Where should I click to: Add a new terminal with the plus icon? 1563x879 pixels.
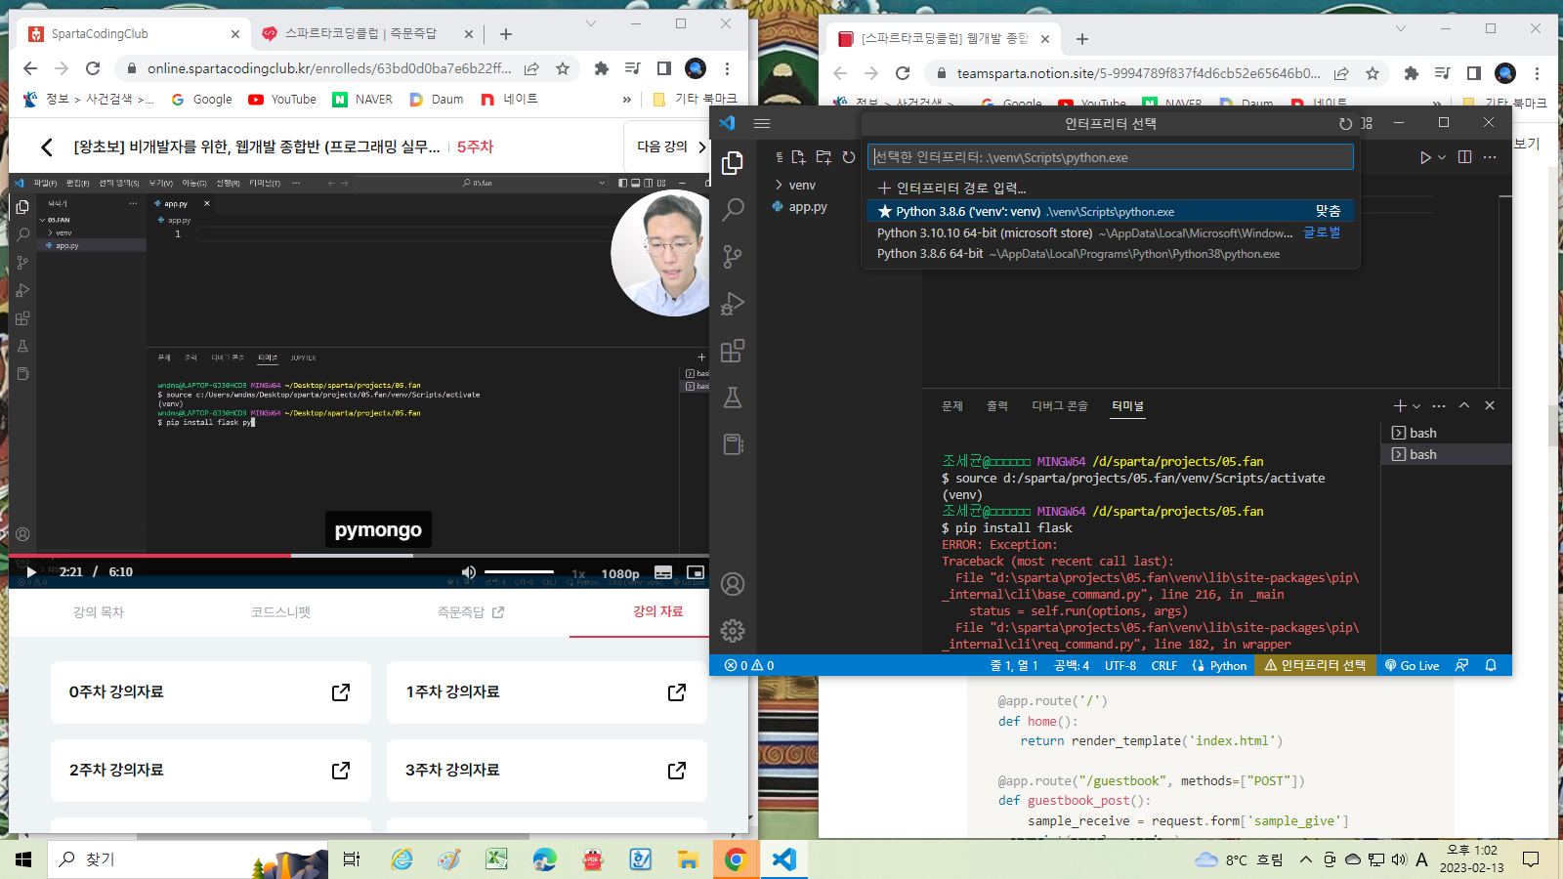[1400, 405]
